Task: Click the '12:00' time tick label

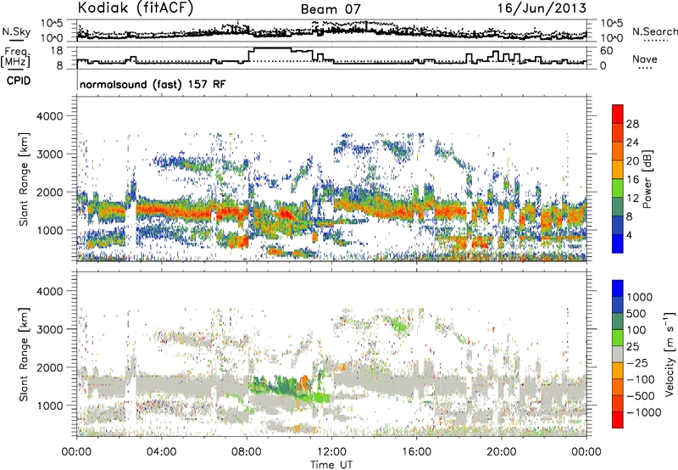Action: point(331,452)
